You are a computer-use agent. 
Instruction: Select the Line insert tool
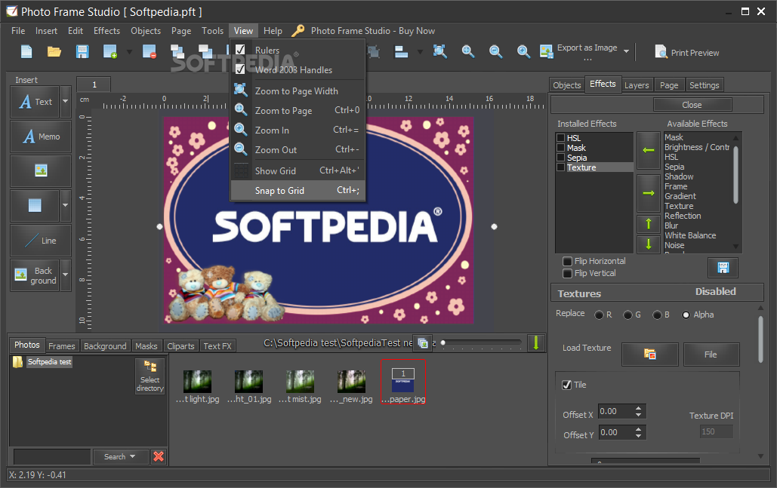click(41, 240)
